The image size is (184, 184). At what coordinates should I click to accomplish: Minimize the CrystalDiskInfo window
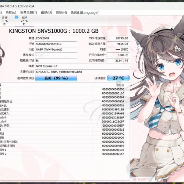click(x=177, y=6)
